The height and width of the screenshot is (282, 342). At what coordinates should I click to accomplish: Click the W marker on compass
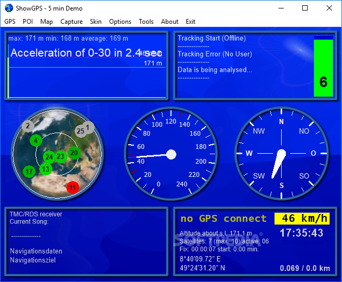[249, 153]
